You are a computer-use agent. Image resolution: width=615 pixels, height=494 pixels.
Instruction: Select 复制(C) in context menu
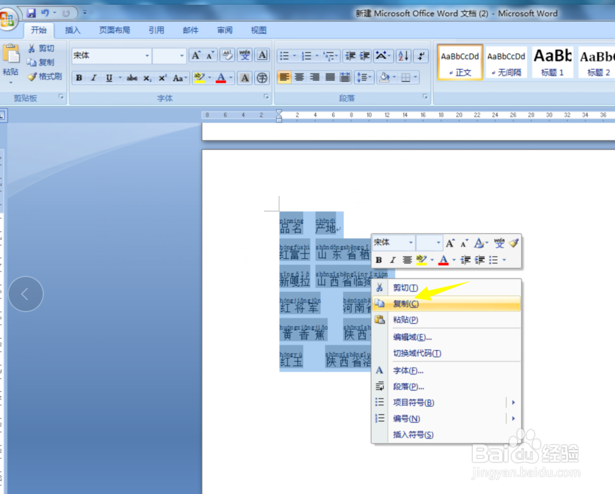pos(447,303)
